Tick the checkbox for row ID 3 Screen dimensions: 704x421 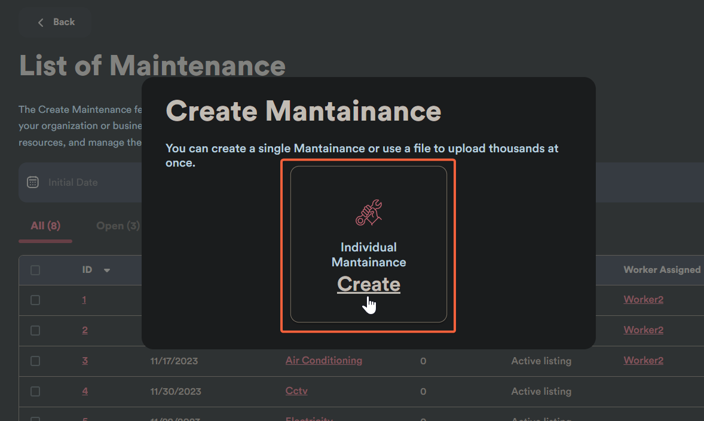(x=35, y=361)
